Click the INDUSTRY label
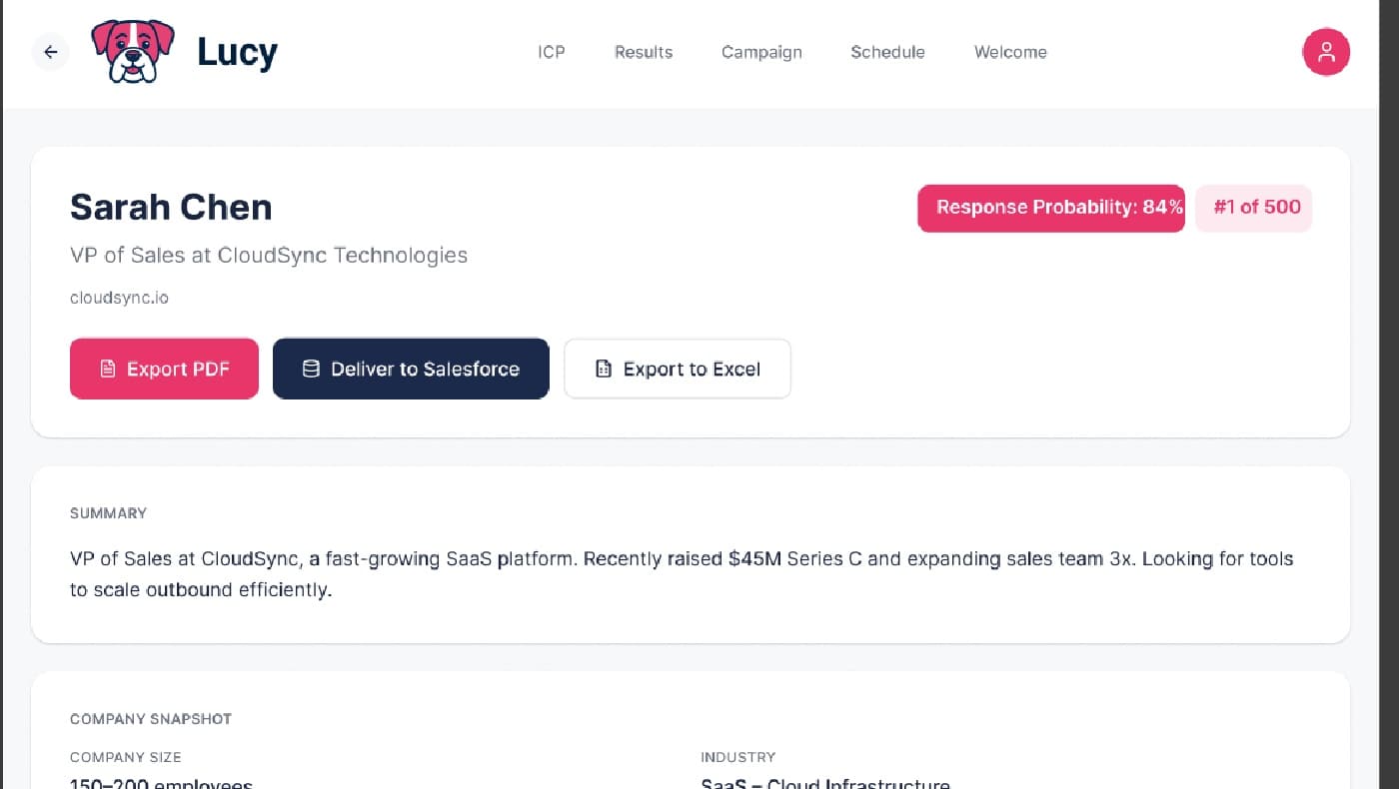Screen dimensions: 1399x789 [738, 757]
